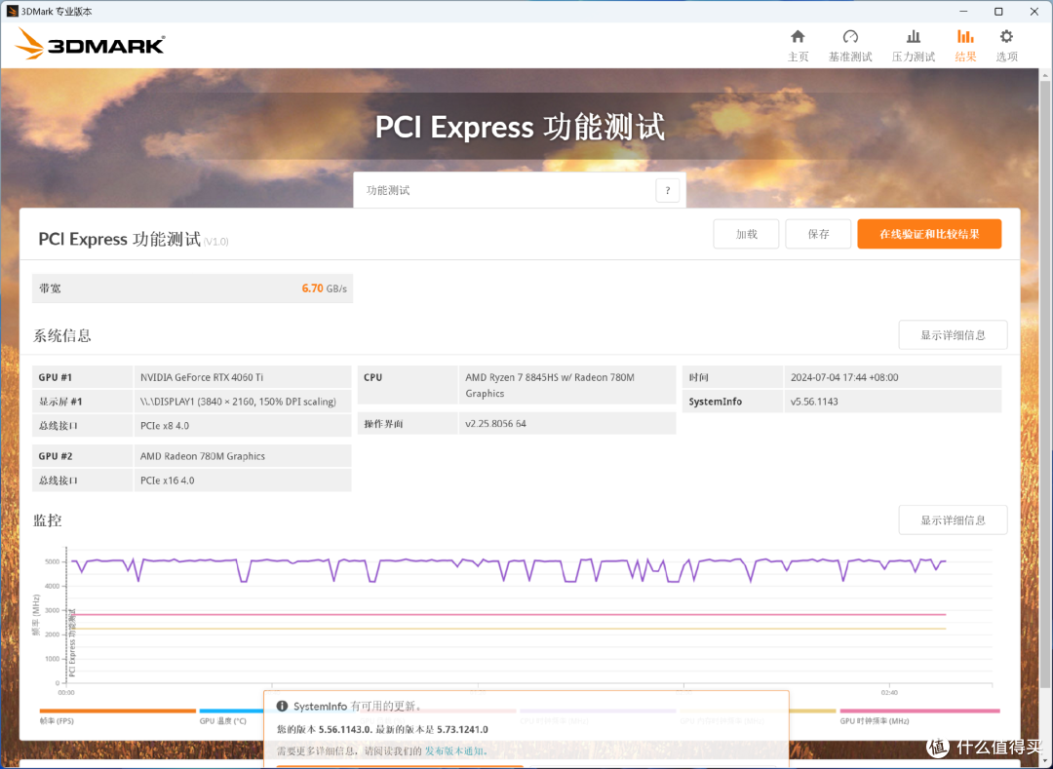The height and width of the screenshot is (769, 1053).
Task: Toggle GPU 时钟频率 pink legend
Action: [919, 716]
